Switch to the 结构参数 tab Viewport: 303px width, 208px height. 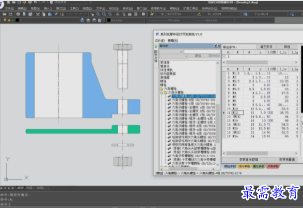[244, 166]
